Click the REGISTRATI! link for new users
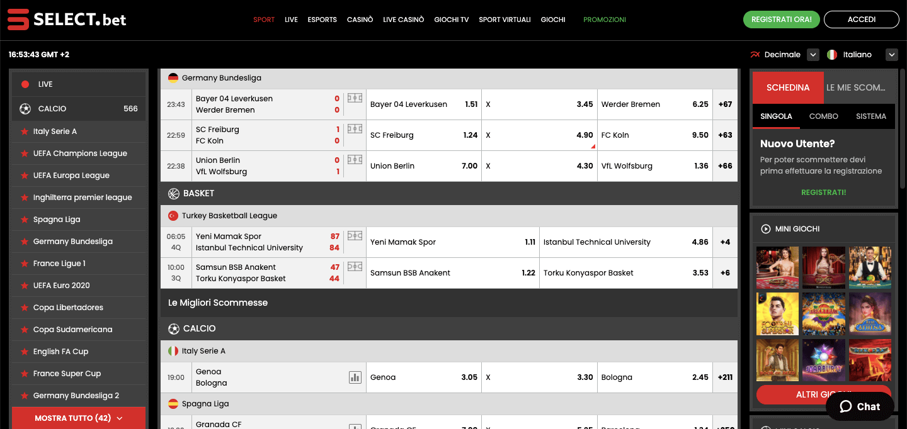Screen dimensions: 907x429 [823, 192]
